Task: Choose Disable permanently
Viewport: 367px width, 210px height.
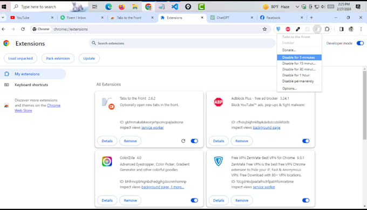Action: (x=299, y=81)
